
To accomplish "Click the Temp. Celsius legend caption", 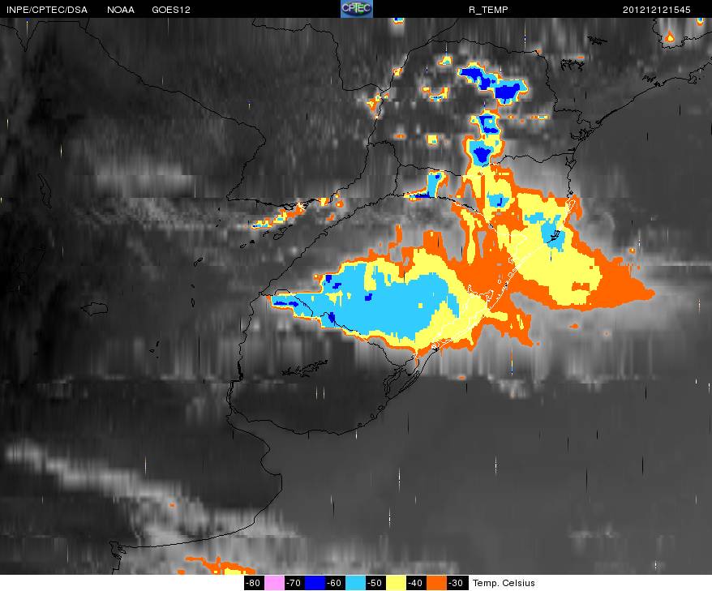I will coord(504,583).
